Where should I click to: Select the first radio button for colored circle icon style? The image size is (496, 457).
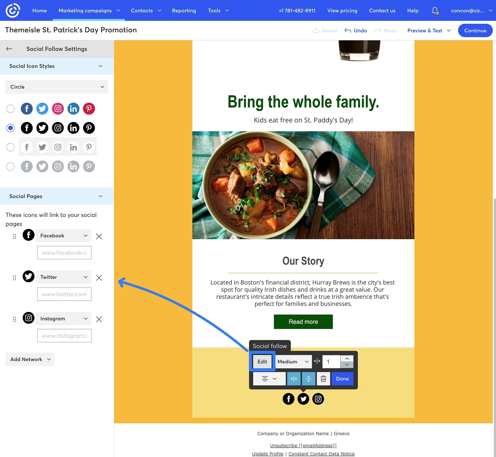[10, 109]
